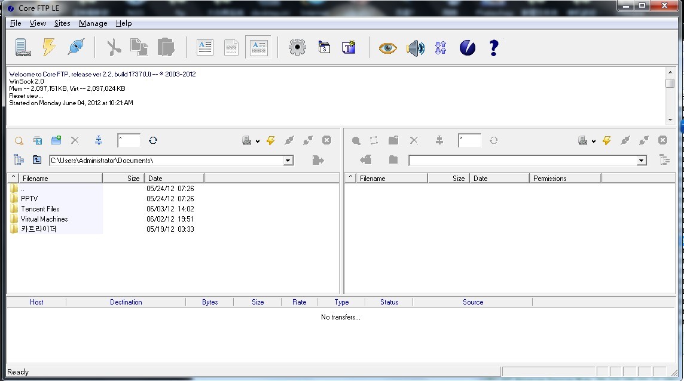684x381 pixels.
Task: Open the Sites menu
Action: point(62,23)
